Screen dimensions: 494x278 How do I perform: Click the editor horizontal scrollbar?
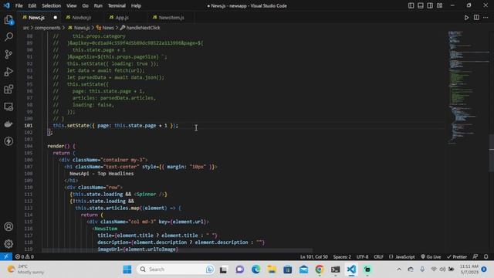click(x=177, y=250)
